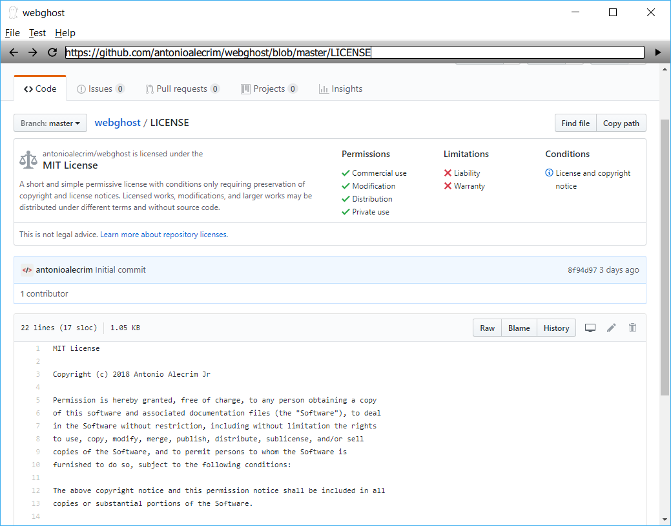Switch to the Issues tab
This screenshot has height=526, width=671.
(x=101, y=89)
